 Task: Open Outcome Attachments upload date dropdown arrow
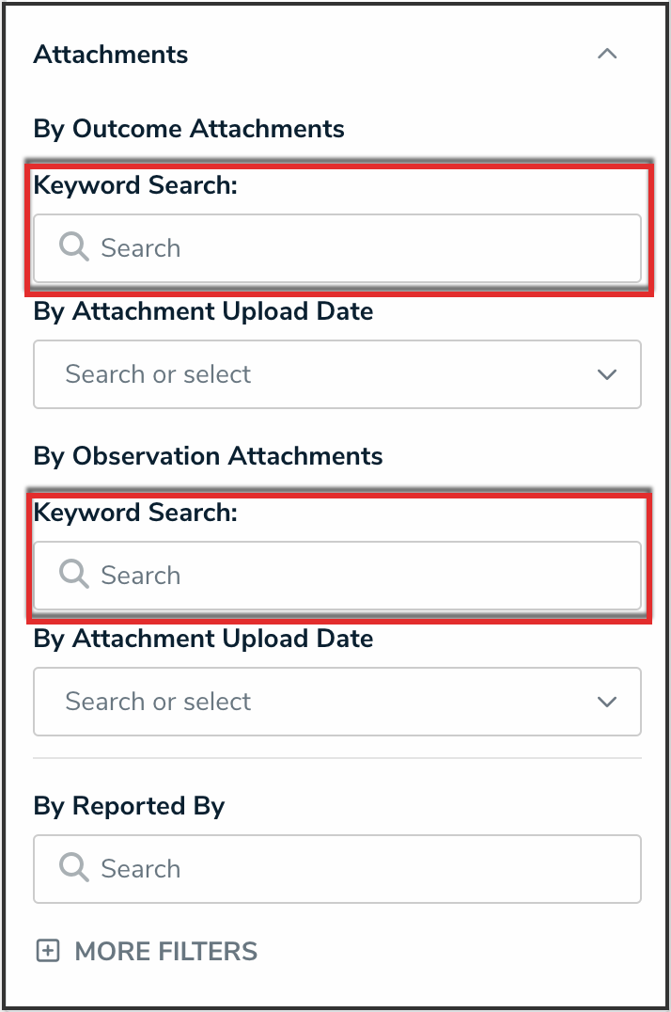[607, 374]
